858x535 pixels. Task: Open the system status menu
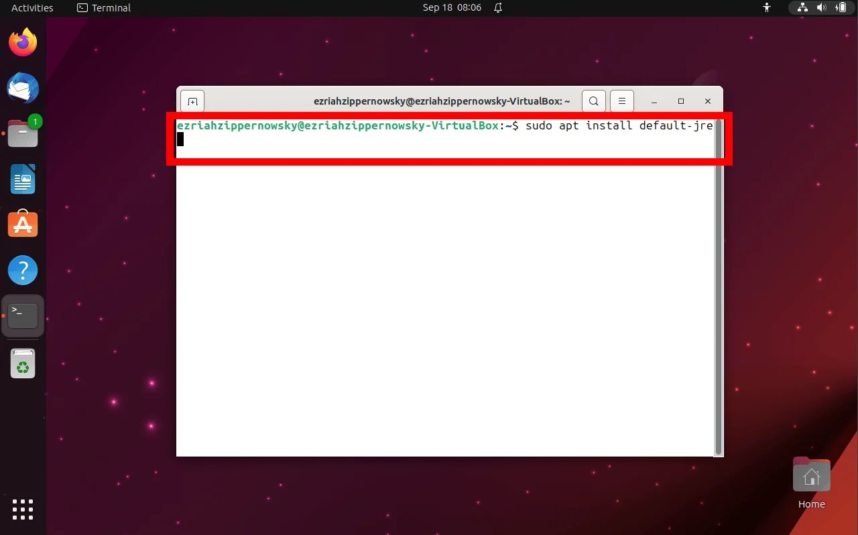[x=821, y=7]
